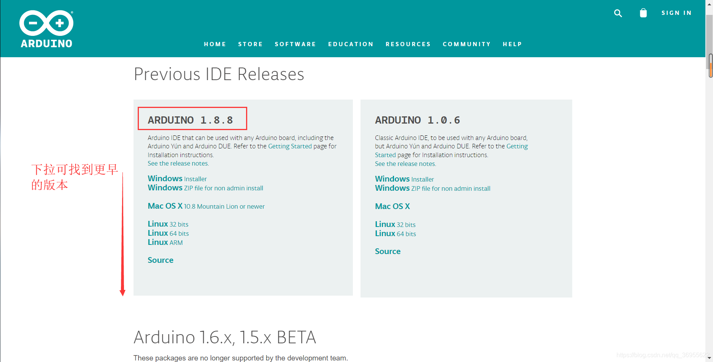Viewport: 713px width, 362px height.
Task: Click the scrollbar down arrow
Action: (710, 358)
